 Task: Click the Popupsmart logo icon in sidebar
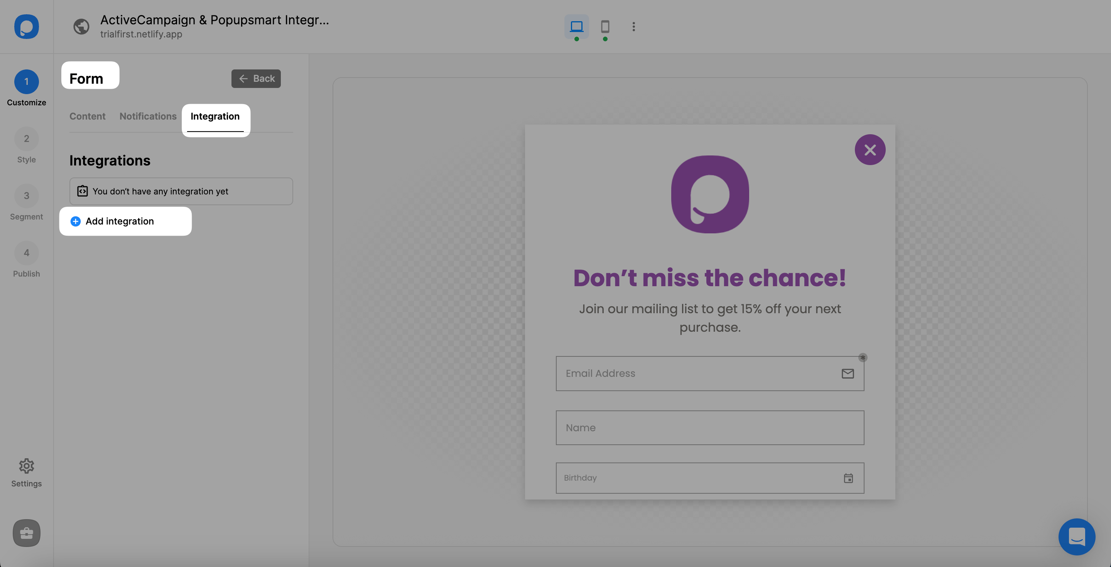[x=26, y=26]
